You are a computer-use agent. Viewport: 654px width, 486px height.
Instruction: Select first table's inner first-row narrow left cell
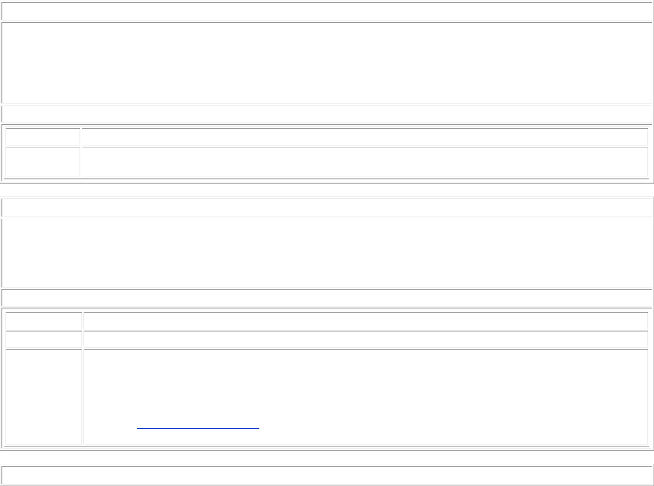43,137
